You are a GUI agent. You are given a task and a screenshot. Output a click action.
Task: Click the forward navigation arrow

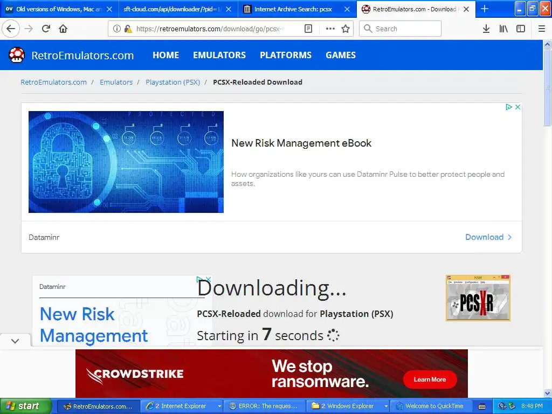29,29
